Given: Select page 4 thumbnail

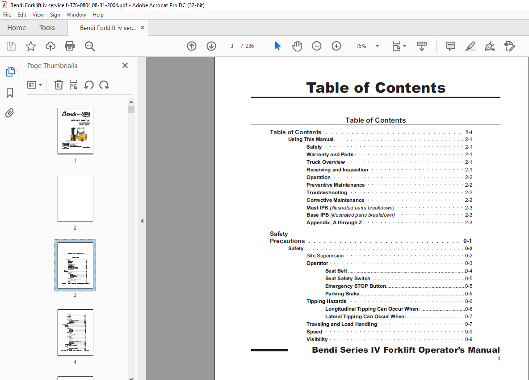Looking at the screenshot, I should (x=75, y=332).
